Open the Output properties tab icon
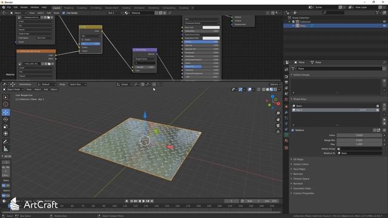The image size is (388, 218). tap(286, 82)
